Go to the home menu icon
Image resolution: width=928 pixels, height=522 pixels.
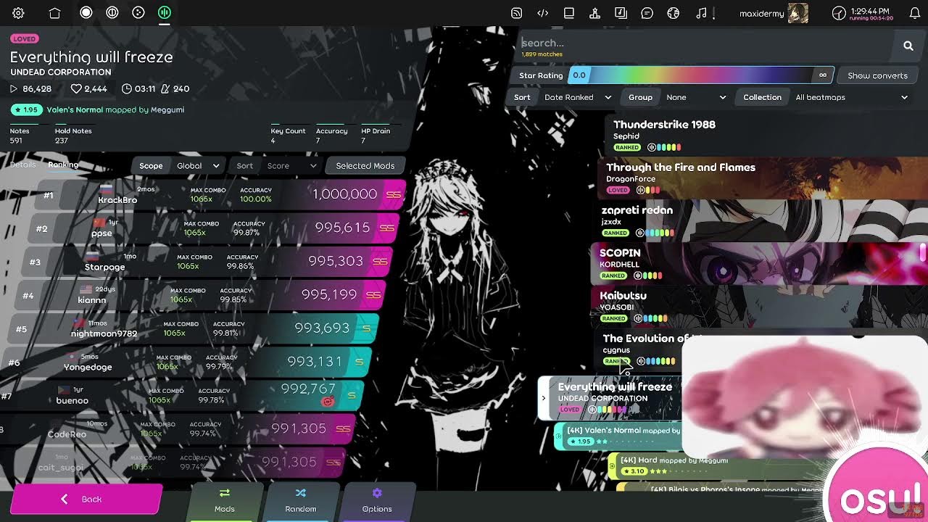click(54, 13)
